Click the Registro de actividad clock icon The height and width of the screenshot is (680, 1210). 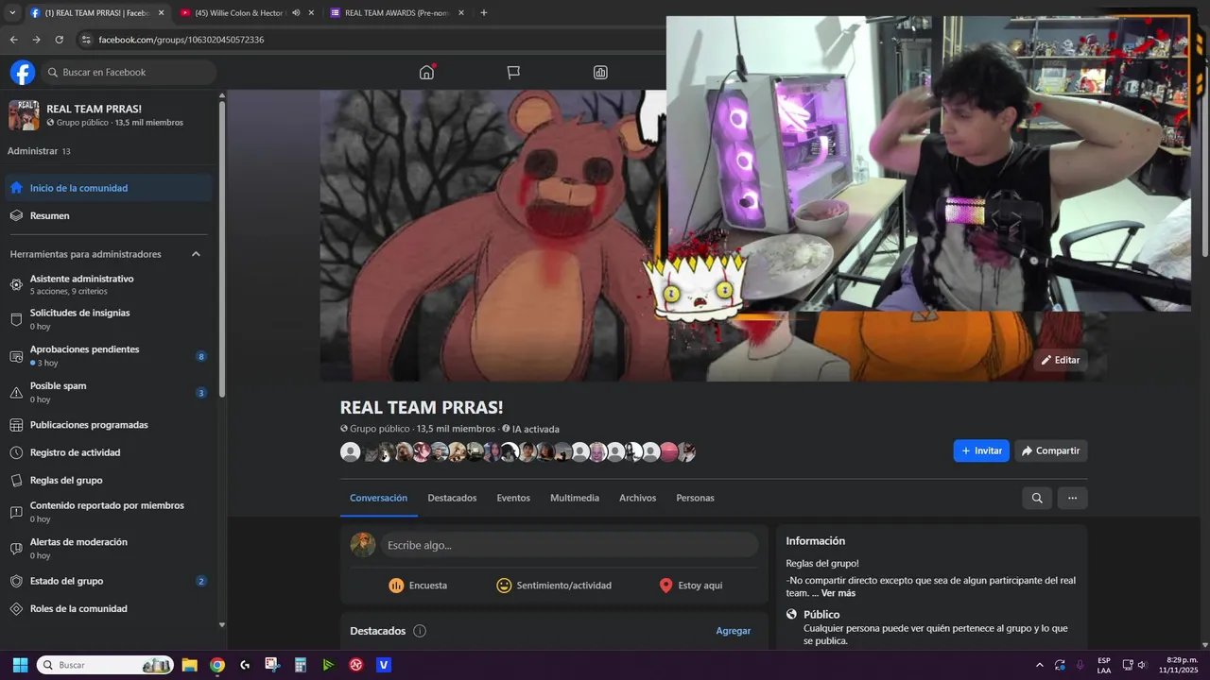(x=16, y=452)
